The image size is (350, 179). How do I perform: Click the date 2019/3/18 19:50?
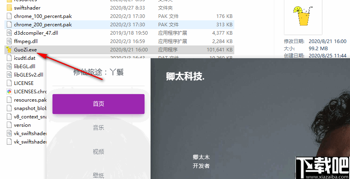point(129,33)
